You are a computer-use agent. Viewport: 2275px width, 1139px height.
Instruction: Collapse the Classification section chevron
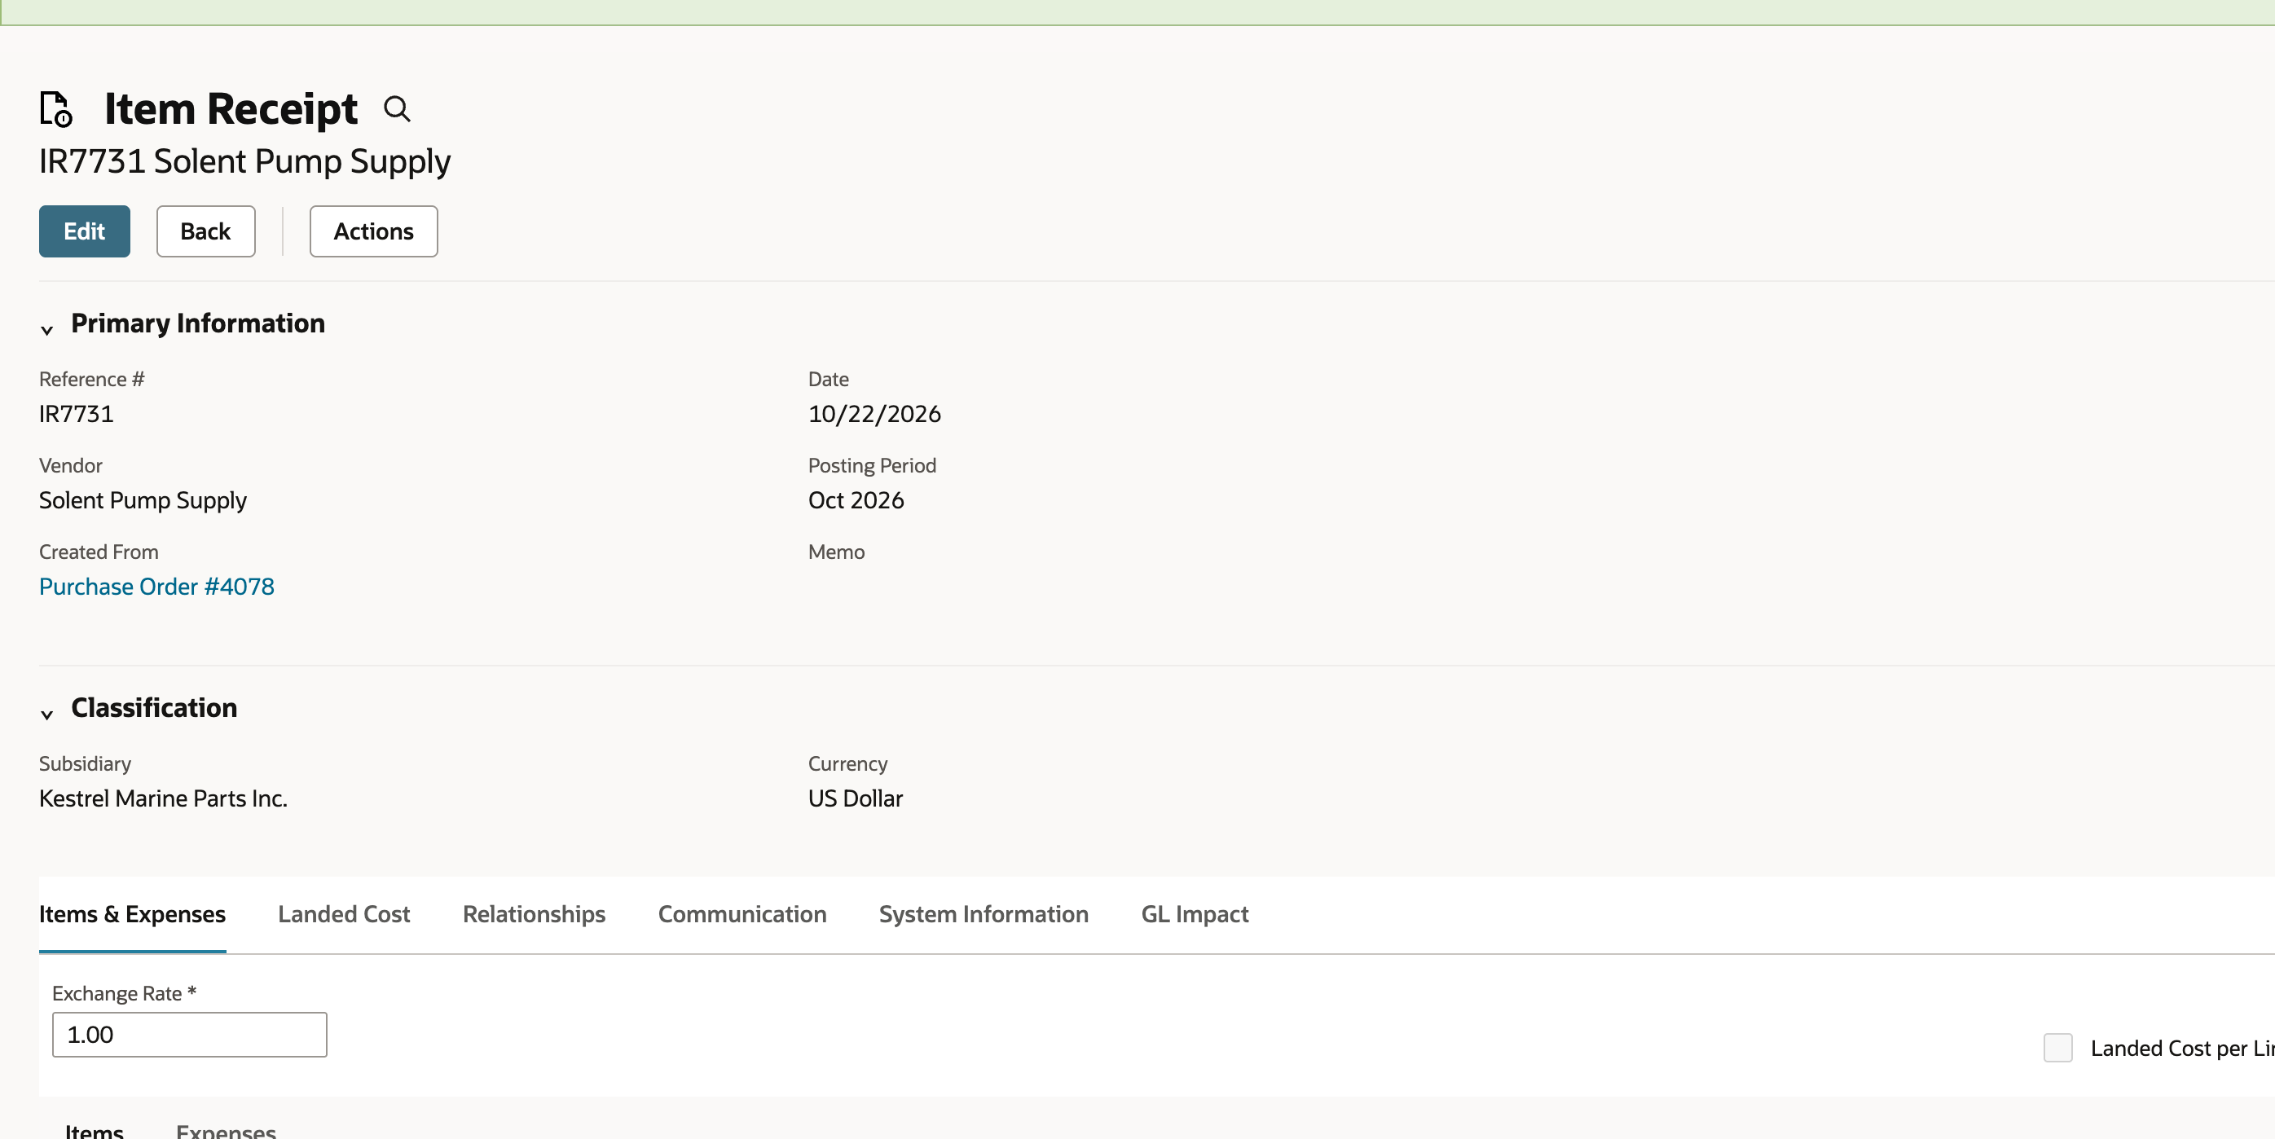click(x=46, y=714)
